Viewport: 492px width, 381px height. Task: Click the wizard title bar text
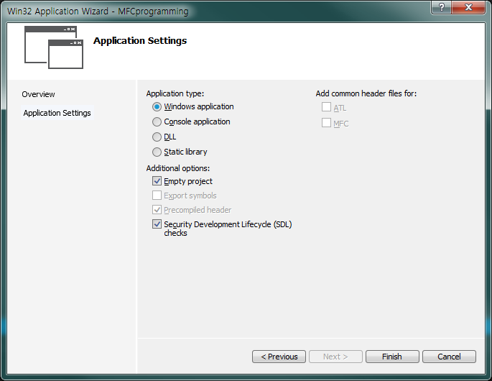98,12
